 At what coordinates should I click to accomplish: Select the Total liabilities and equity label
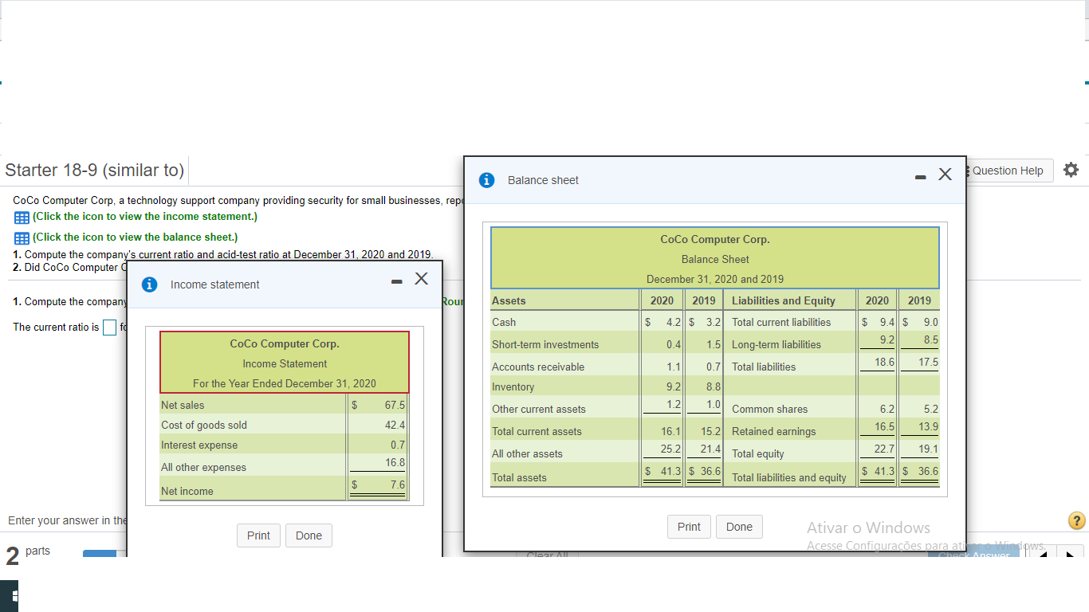pyautogui.click(x=789, y=477)
